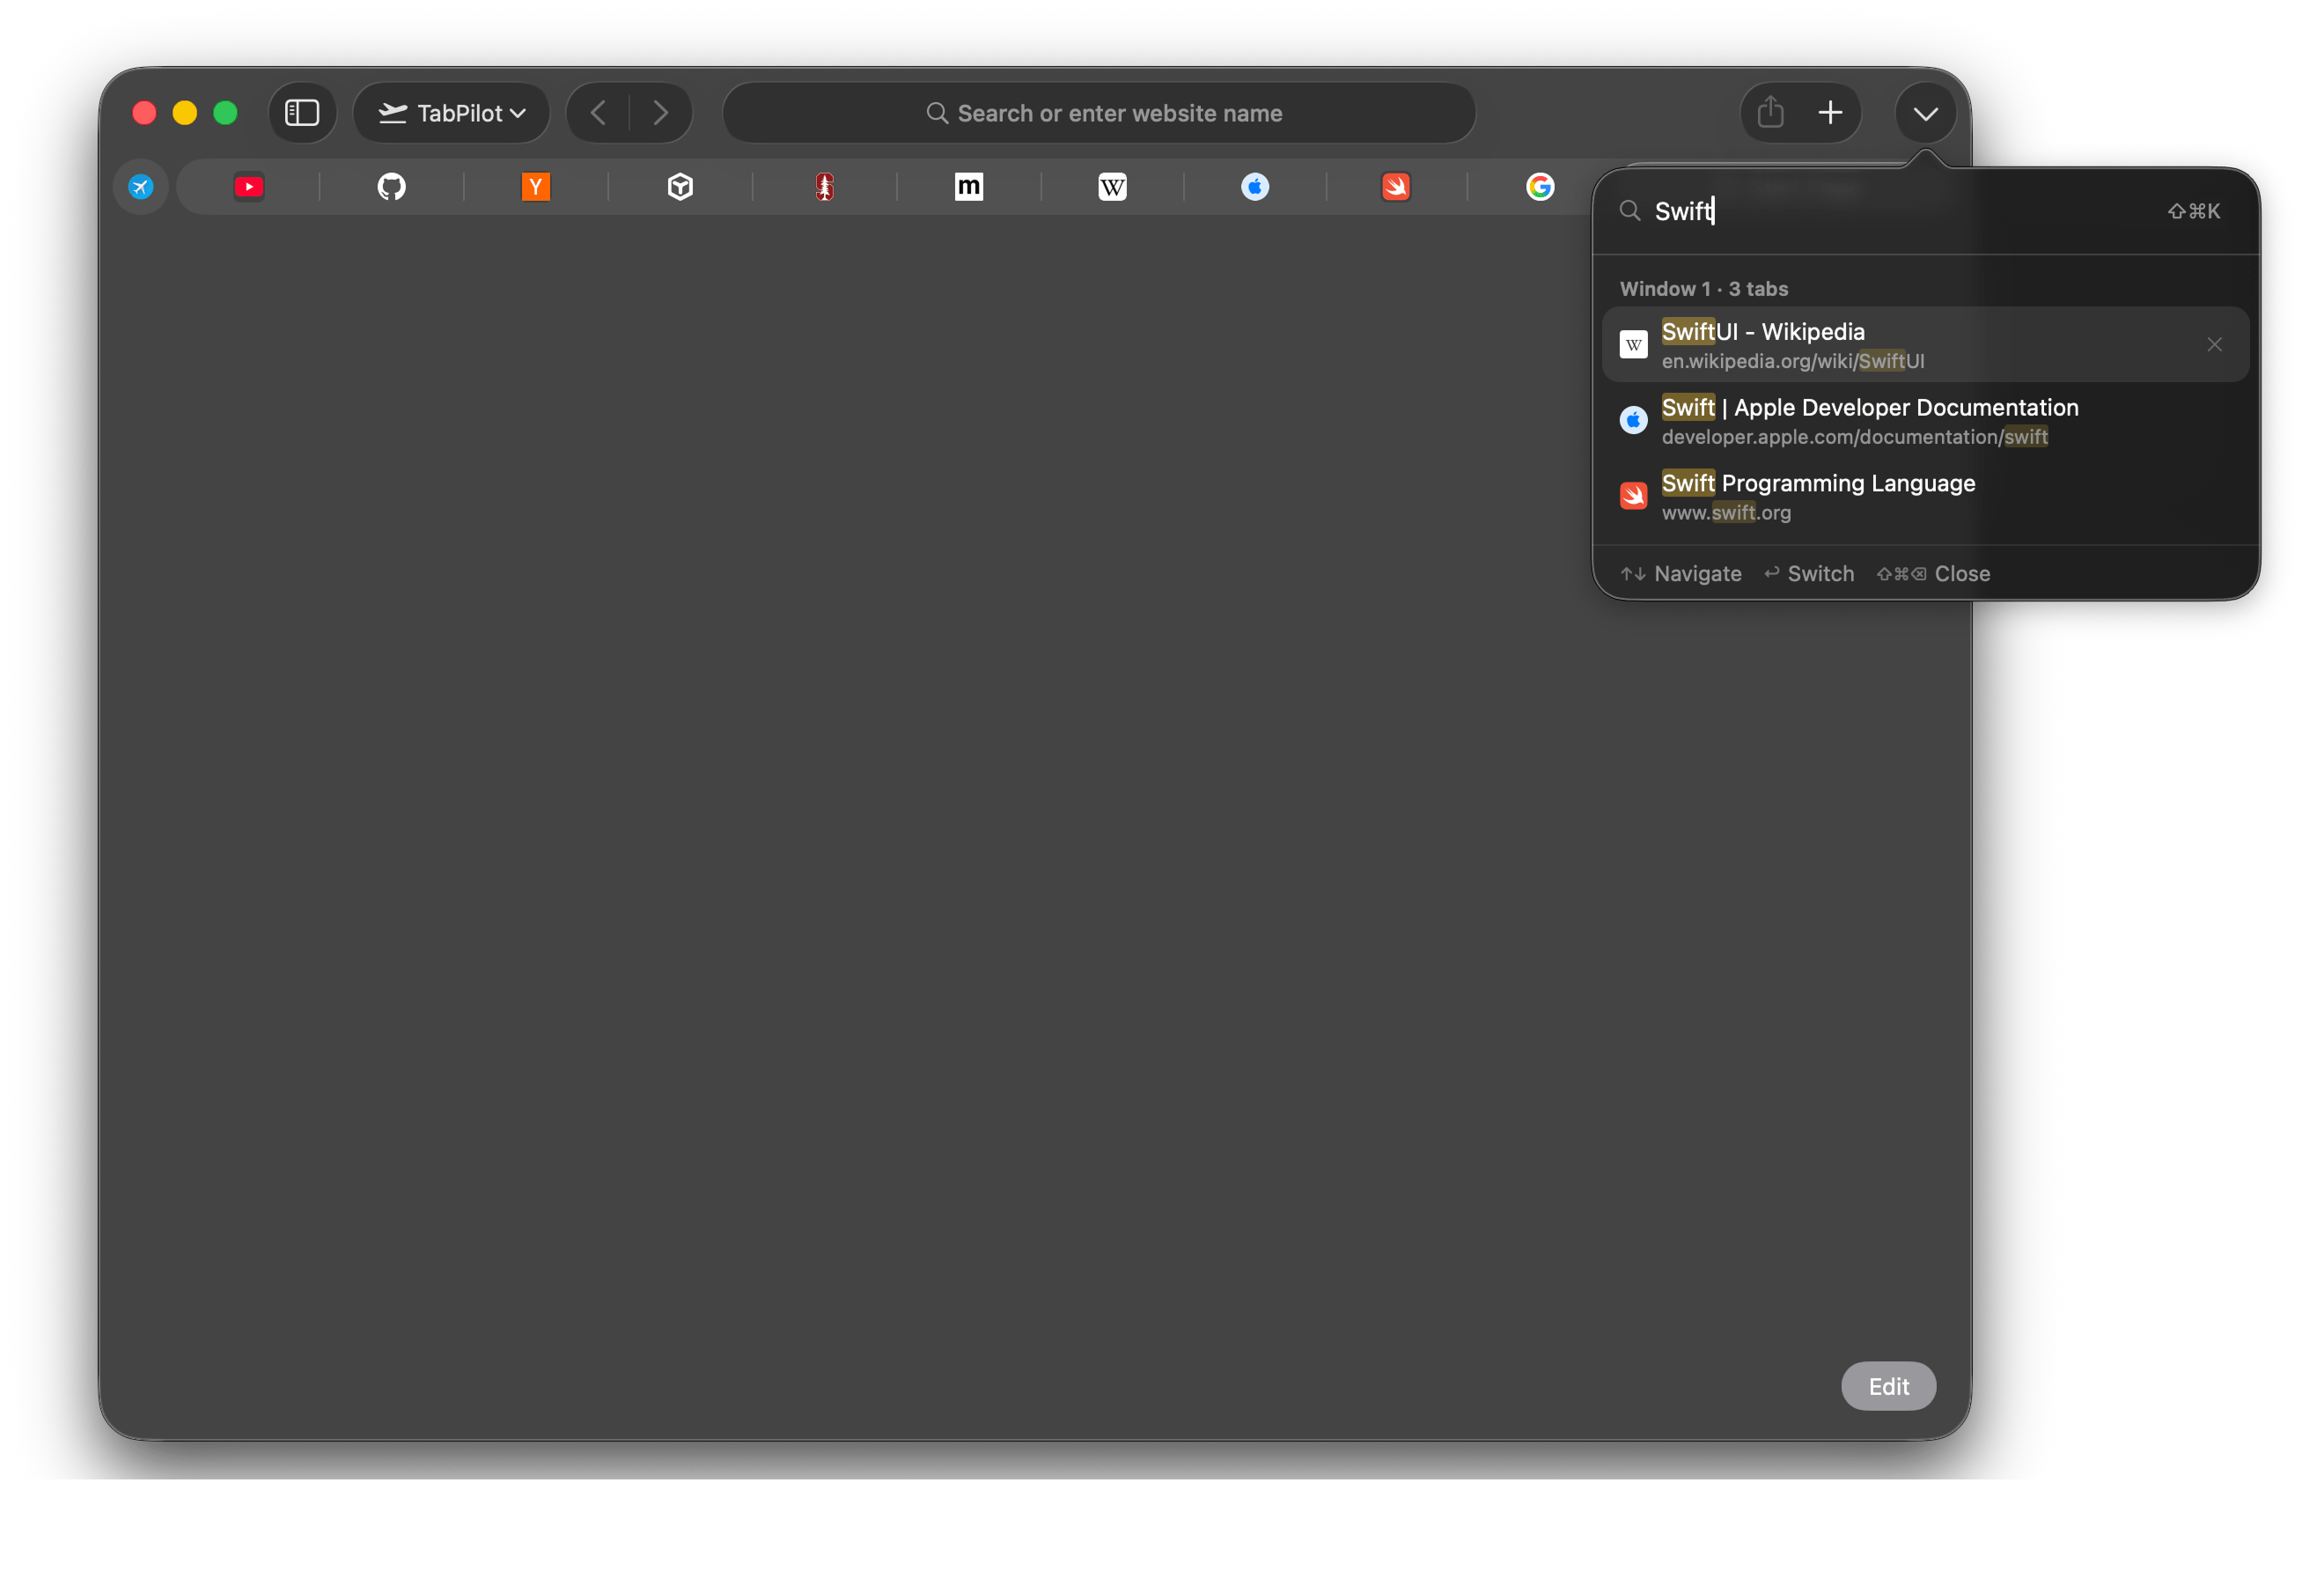Image resolution: width=2324 pixels, height=1571 pixels.
Task: Select the TabPilot pinned airplane tab
Action: click(x=141, y=187)
